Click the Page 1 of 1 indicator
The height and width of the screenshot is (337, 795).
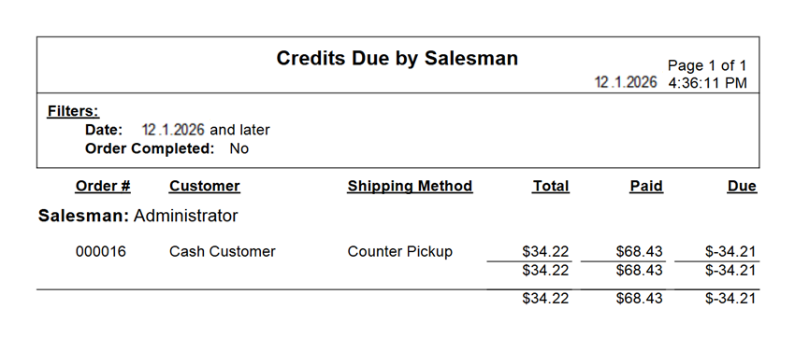pos(707,65)
